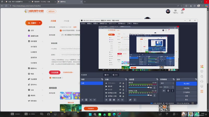
Task: Open the 场景集合(S) menu in OBS
Action: [121, 23]
